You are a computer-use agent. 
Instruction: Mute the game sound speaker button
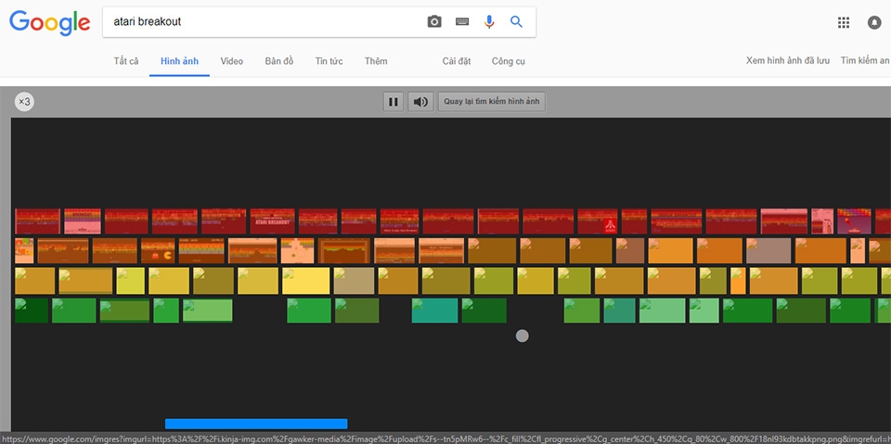420,102
